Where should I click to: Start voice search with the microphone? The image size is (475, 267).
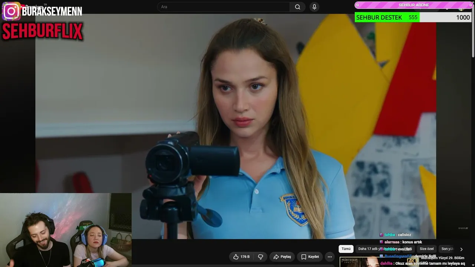tap(314, 7)
